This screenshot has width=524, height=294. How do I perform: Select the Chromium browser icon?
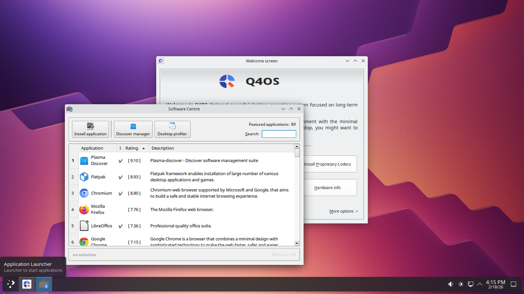84,193
